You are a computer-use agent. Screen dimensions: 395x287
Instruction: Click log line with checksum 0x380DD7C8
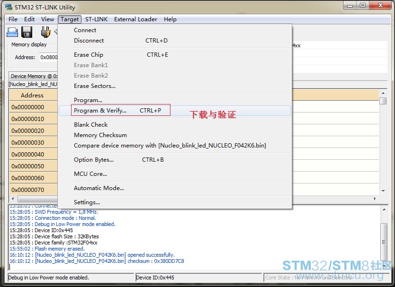97,261
